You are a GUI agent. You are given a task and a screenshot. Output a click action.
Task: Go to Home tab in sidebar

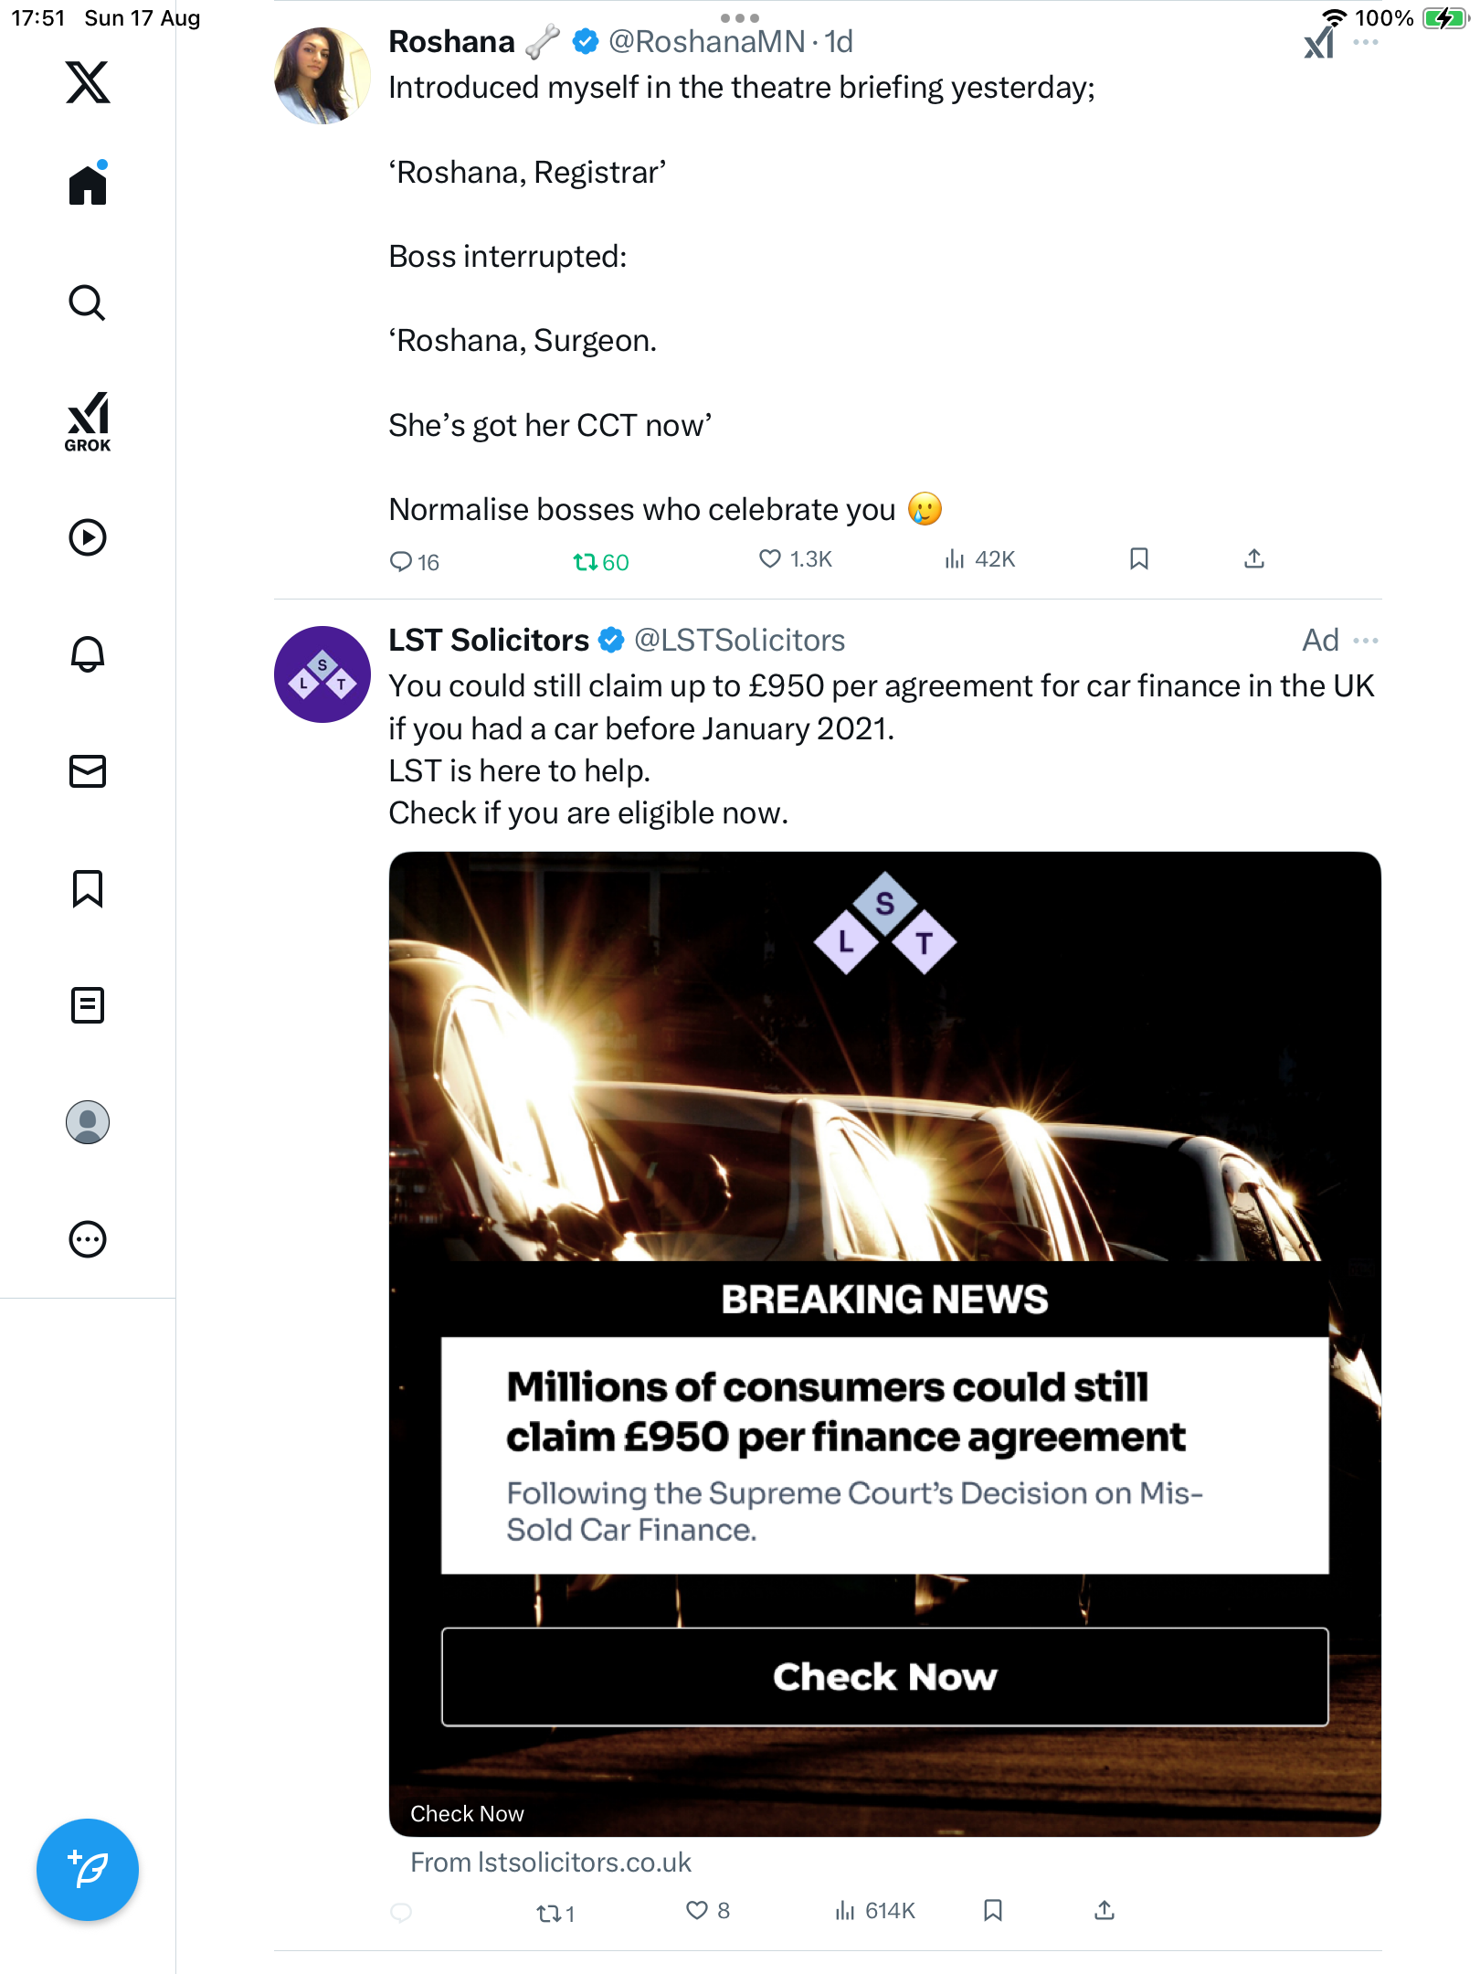pyautogui.click(x=88, y=186)
